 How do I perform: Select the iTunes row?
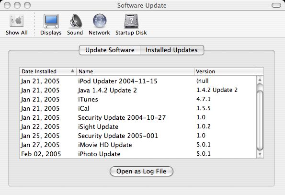tap(138, 99)
